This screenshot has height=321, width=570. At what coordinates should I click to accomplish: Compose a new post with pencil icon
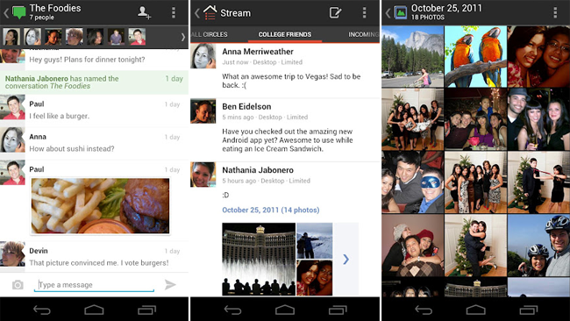(335, 13)
